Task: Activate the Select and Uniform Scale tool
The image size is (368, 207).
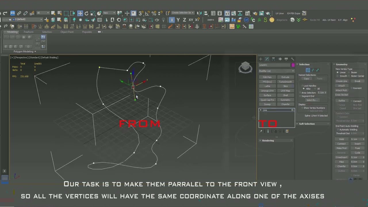Action: 93,13
